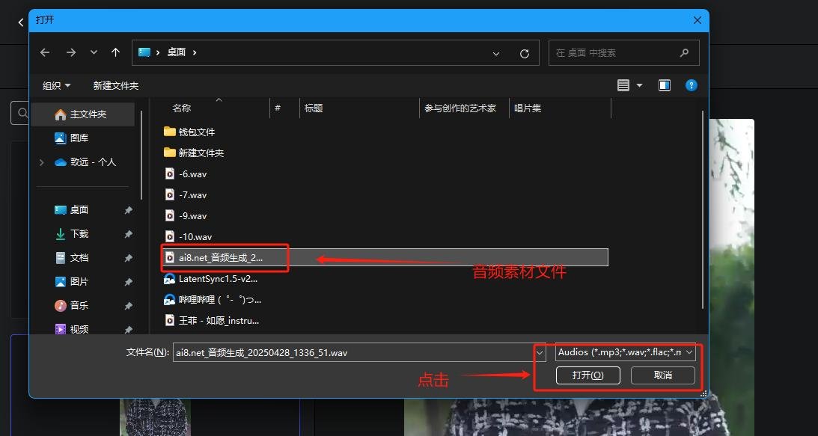Click the back navigation arrow
This screenshot has width=818, height=436.
tap(44, 52)
